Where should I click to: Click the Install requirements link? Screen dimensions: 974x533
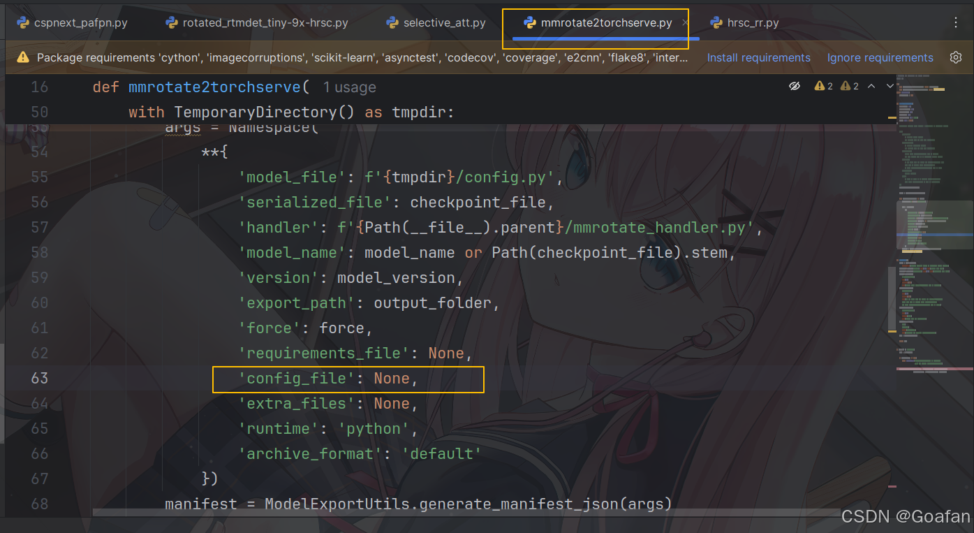(x=758, y=57)
